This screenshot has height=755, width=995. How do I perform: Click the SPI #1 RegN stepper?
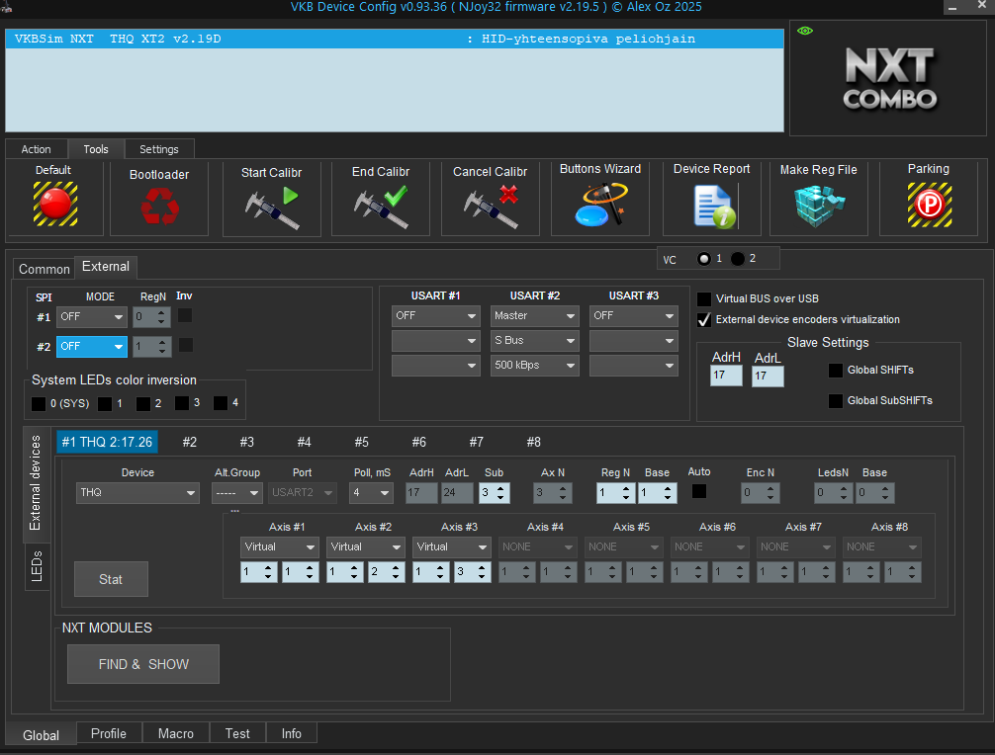pyautogui.click(x=151, y=316)
